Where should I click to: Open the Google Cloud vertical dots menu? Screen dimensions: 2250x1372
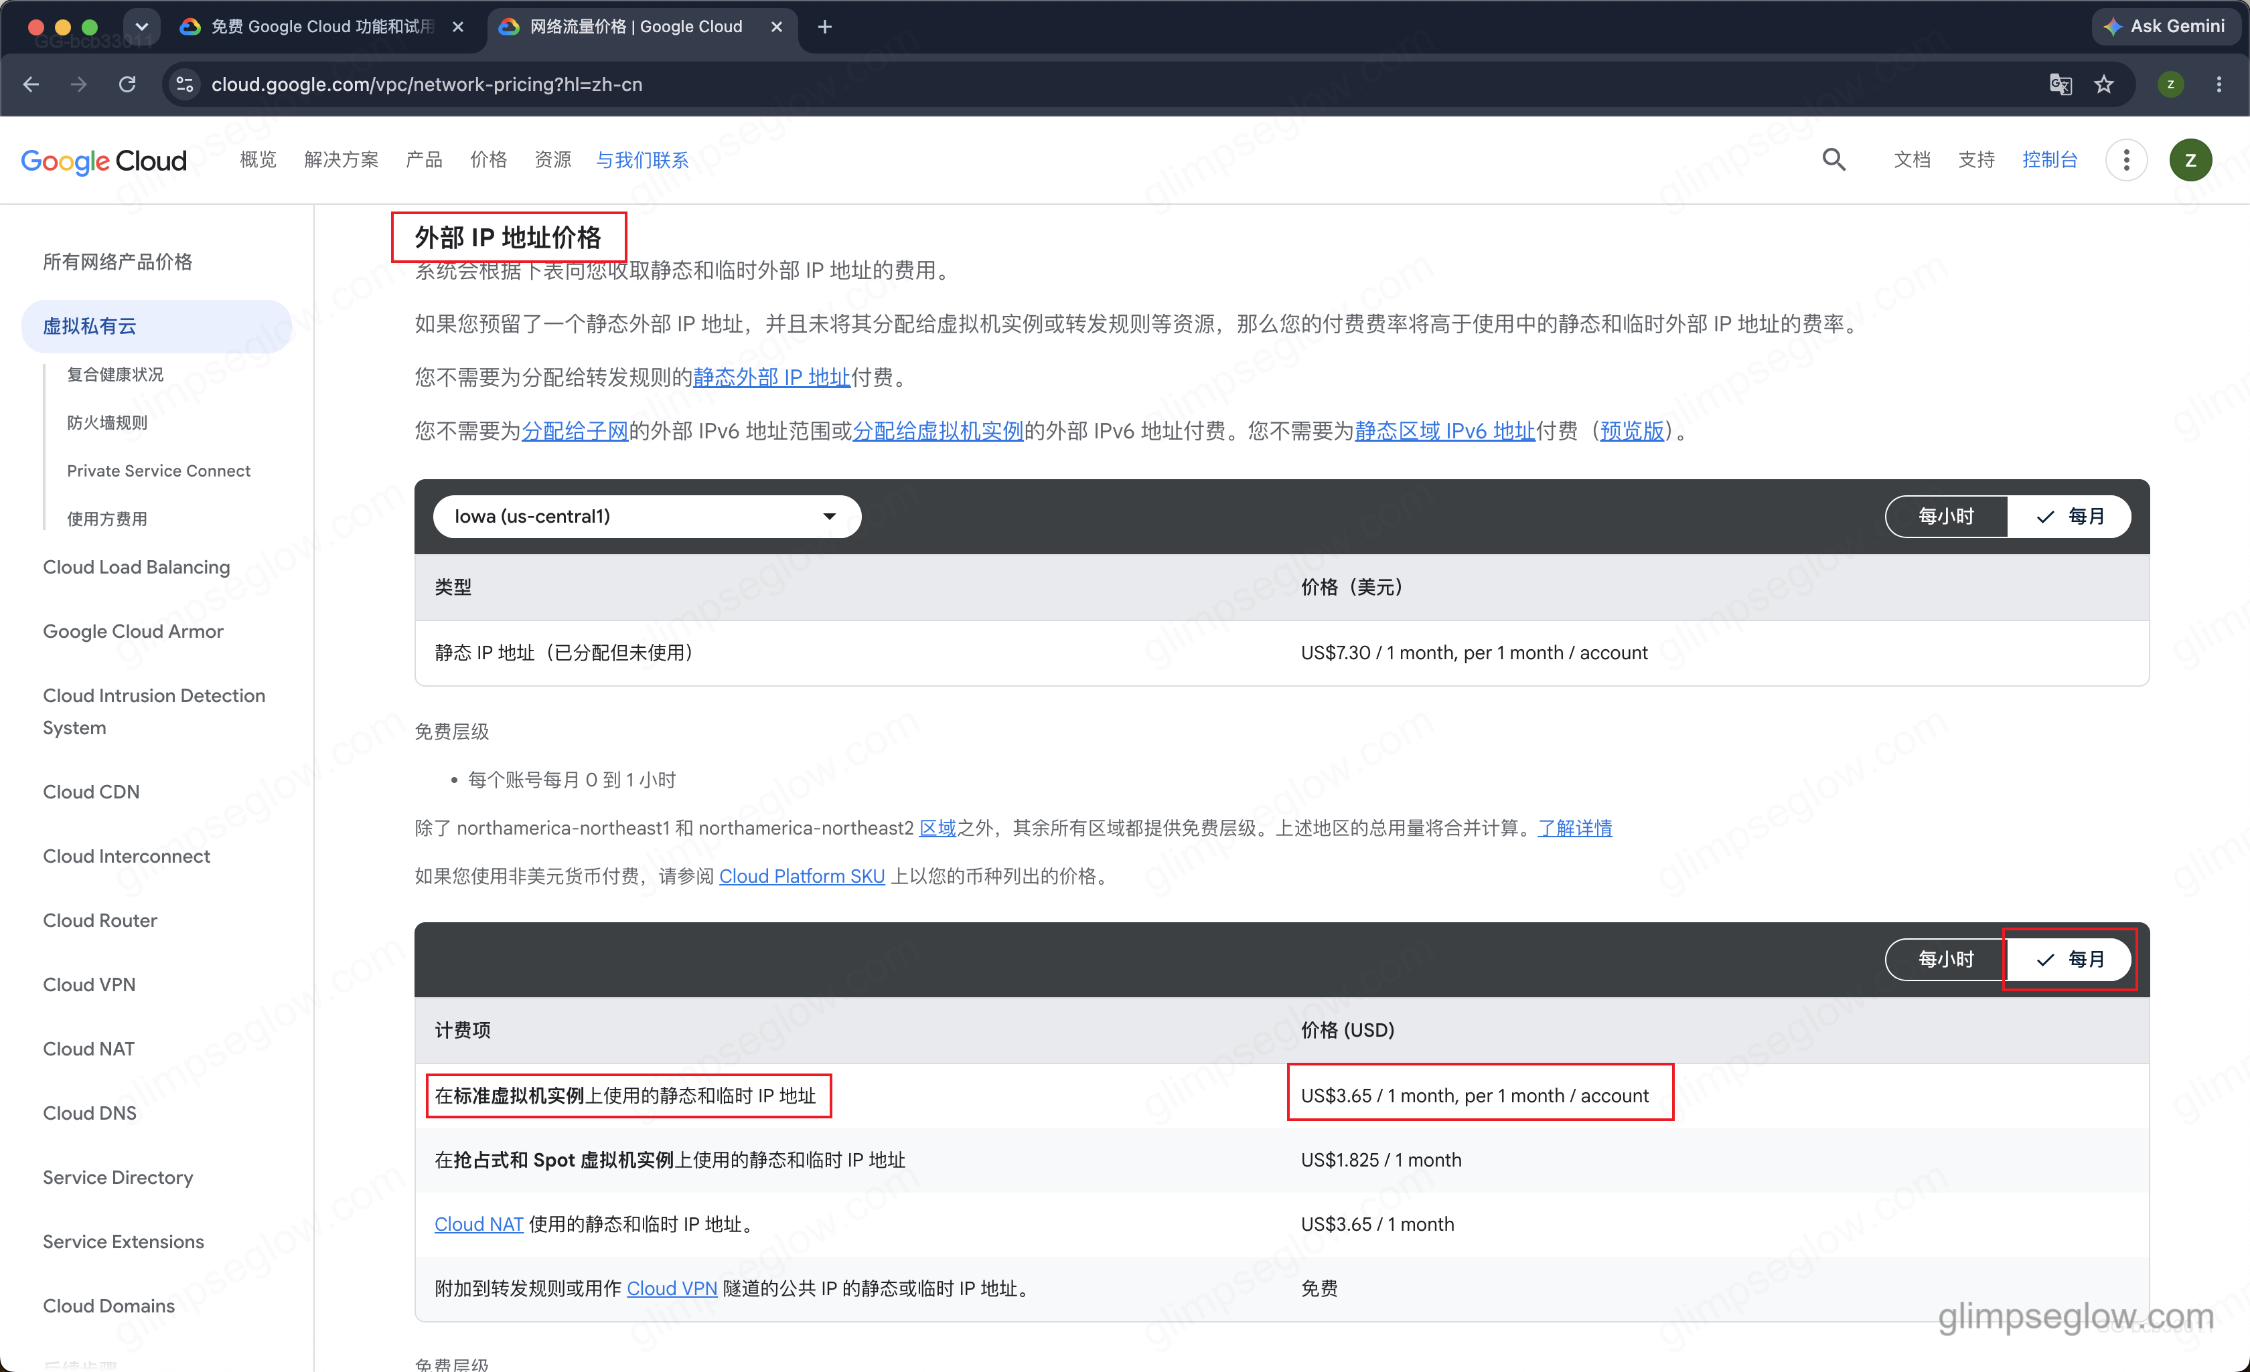pyautogui.click(x=2126, y=160)
